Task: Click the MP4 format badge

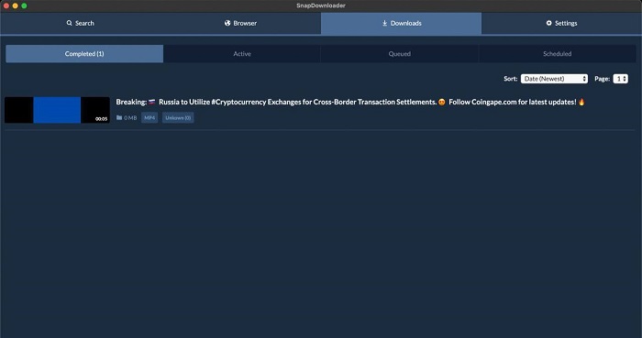Action: coord(149,118)
